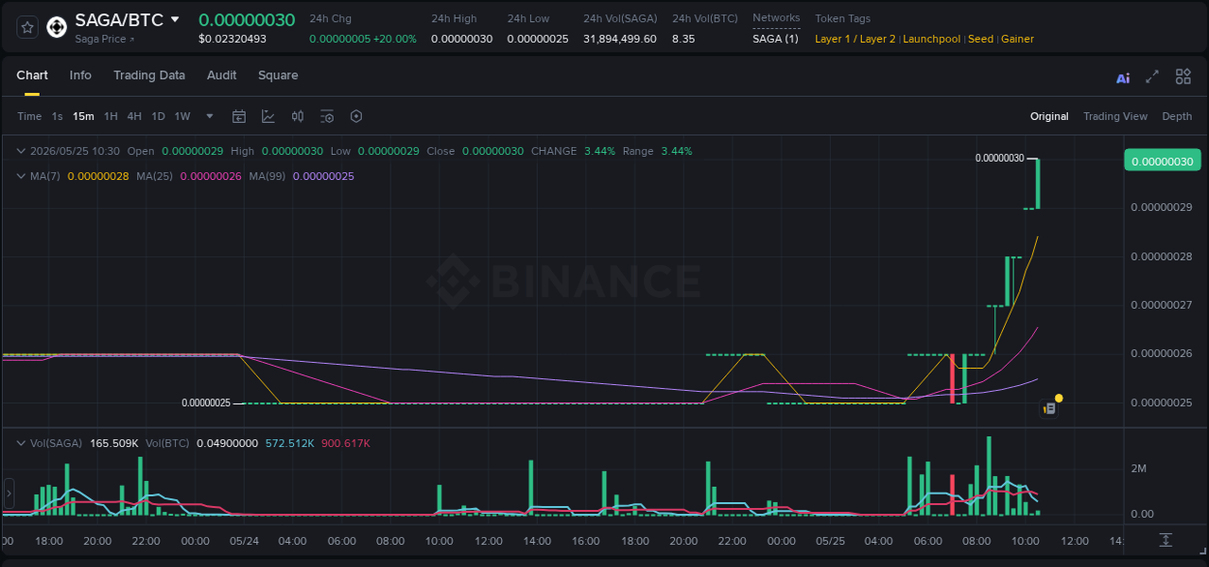The width and height of the screenshot is (1209, 567).
Task: Collapse the OHLC info row chevron
Action: point(21,151)
